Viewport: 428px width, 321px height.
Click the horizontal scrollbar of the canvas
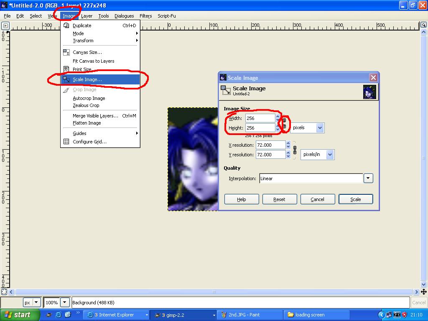214,292
